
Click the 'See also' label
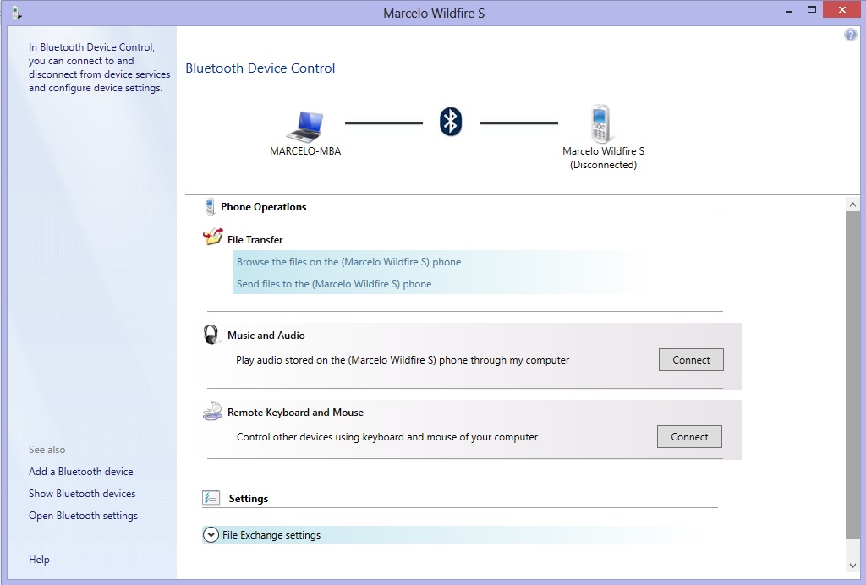click(x=47, y=449)
